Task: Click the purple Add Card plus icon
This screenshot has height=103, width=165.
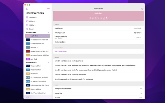Action: point(28,59)
